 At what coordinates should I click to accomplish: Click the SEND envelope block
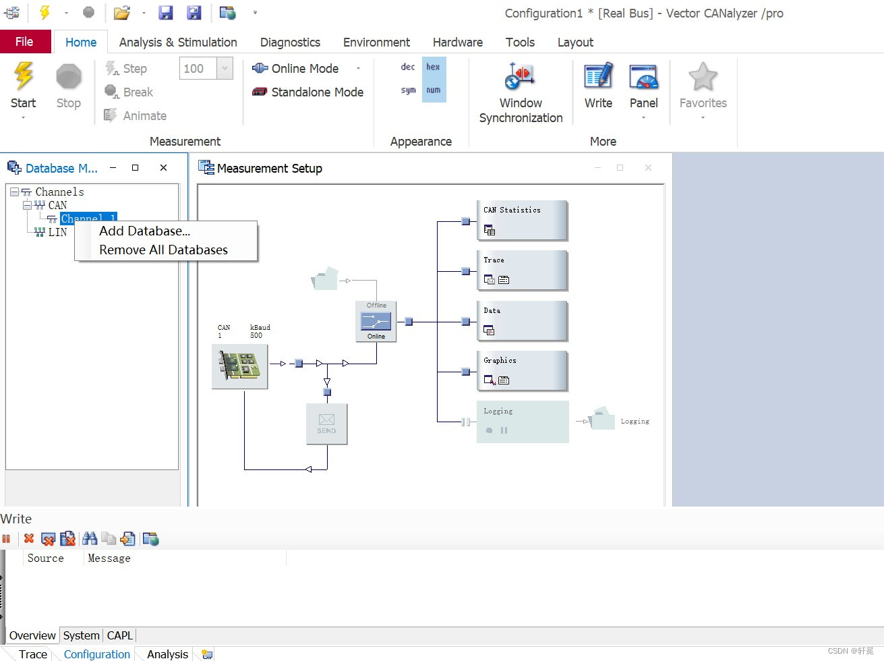(x=326, y=424)
